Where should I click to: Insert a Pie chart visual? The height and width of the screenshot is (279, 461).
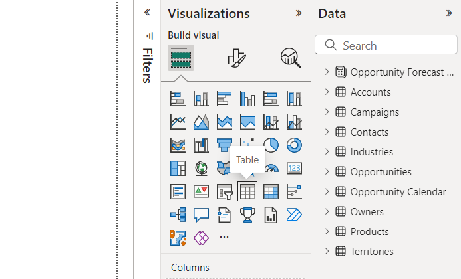coord(271,145)
